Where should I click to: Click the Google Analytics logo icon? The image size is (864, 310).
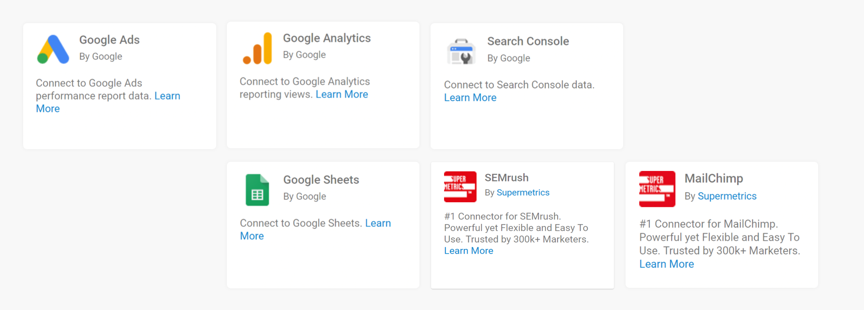(258, 47)
